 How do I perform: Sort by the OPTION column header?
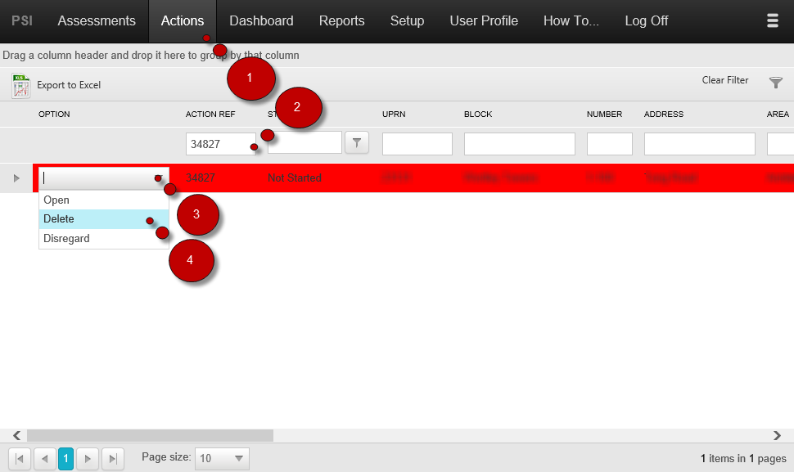click(54, 115)
